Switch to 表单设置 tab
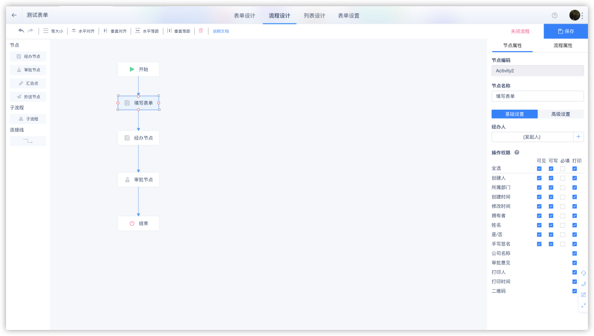 [x=349, y=15]
